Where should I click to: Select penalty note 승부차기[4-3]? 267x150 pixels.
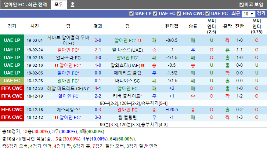(x=155, y=125)
